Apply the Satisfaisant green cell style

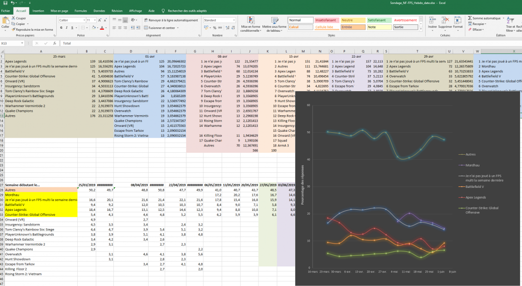pyautogui.click(x=376, y=20)
